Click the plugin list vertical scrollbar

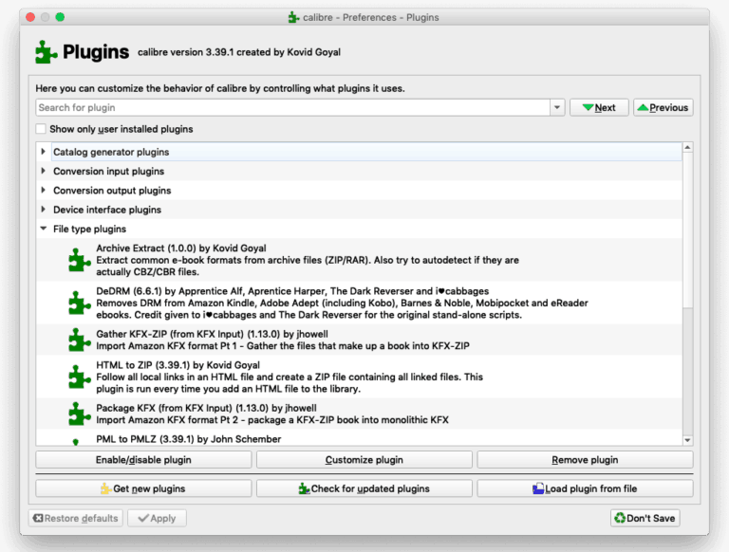[688, 285]
